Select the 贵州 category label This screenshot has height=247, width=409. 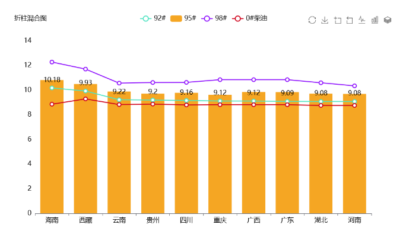153,220
